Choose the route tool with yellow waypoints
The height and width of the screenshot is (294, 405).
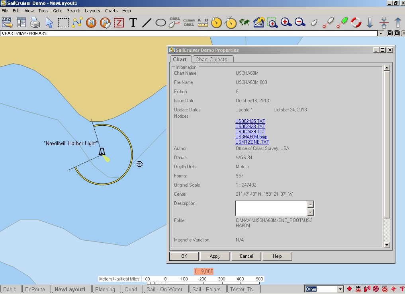click(x=77, y=23)
